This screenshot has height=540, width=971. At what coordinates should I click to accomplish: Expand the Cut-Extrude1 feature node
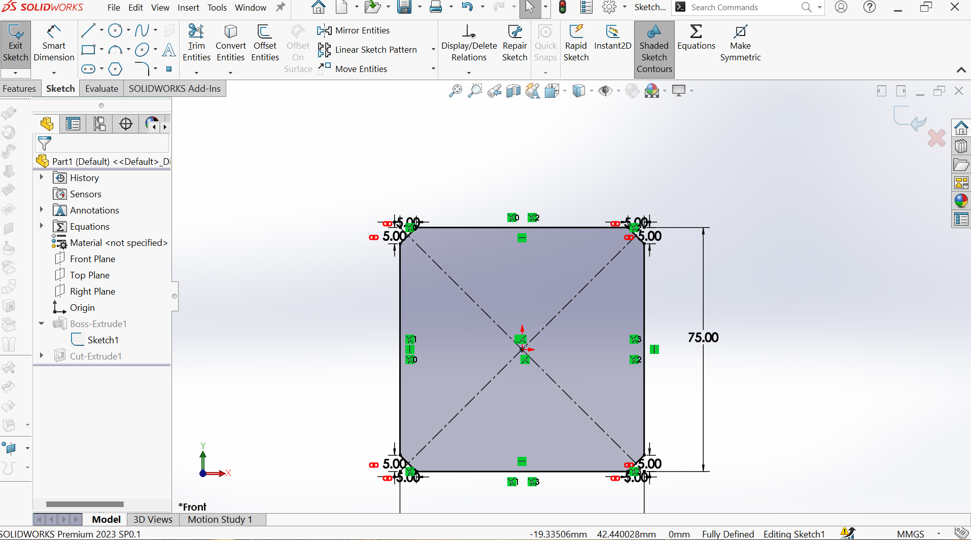(x=42, y=355)
